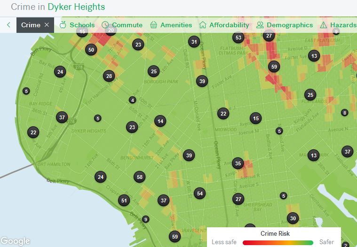Select the crime cluster marker labeled 53
357x247 pixels.
coord(238,38)
